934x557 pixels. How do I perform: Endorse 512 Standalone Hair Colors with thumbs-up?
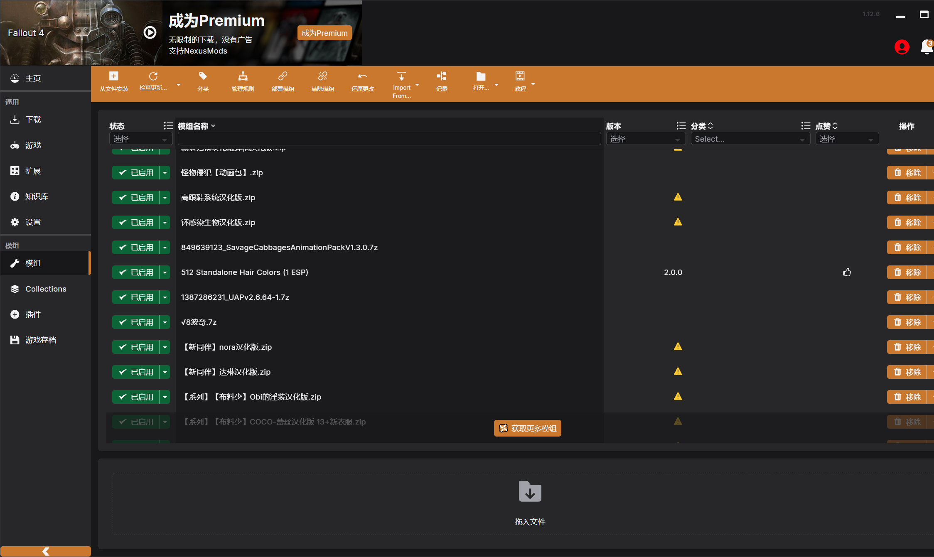click(847, 272)
